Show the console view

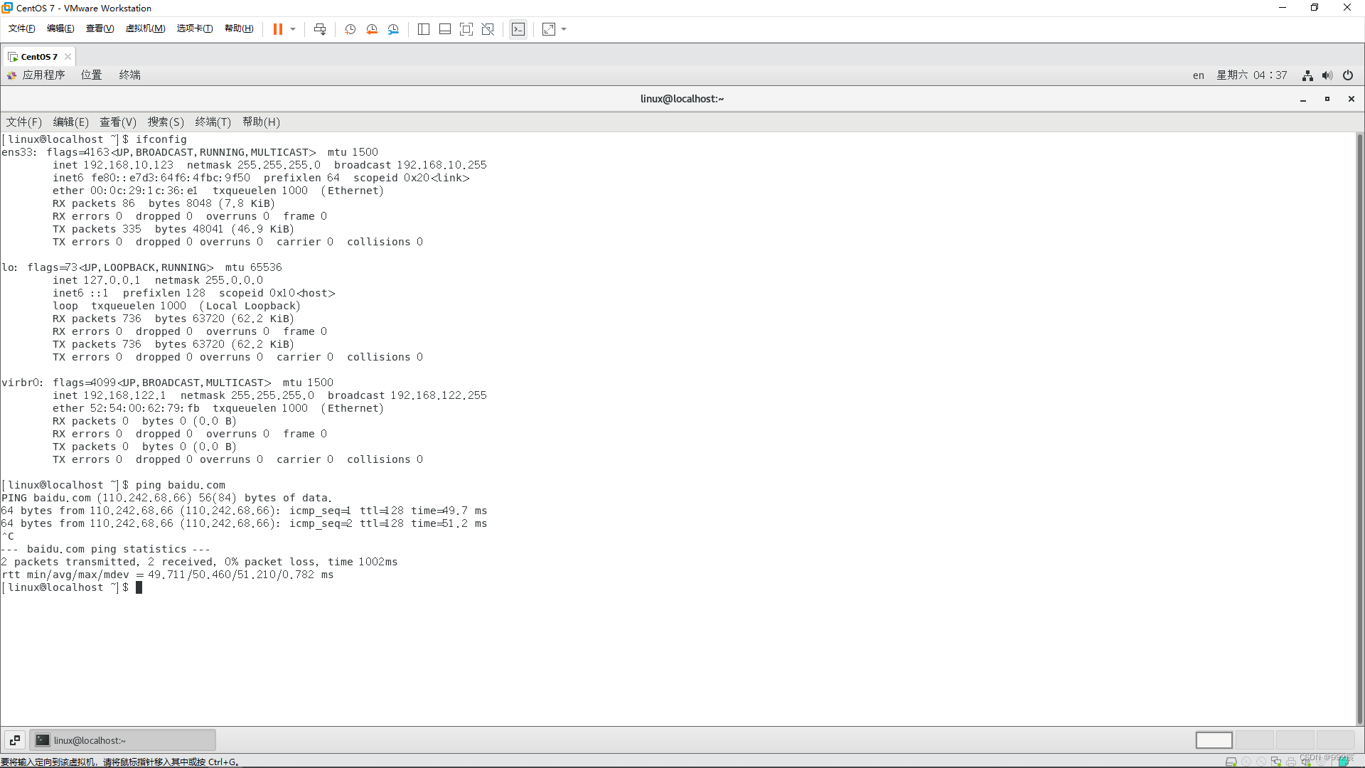pos(518,29)
